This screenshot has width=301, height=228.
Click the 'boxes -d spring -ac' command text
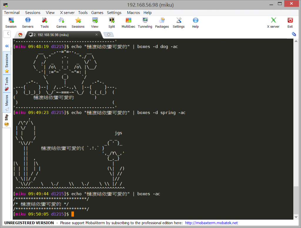tap(161, 113)
